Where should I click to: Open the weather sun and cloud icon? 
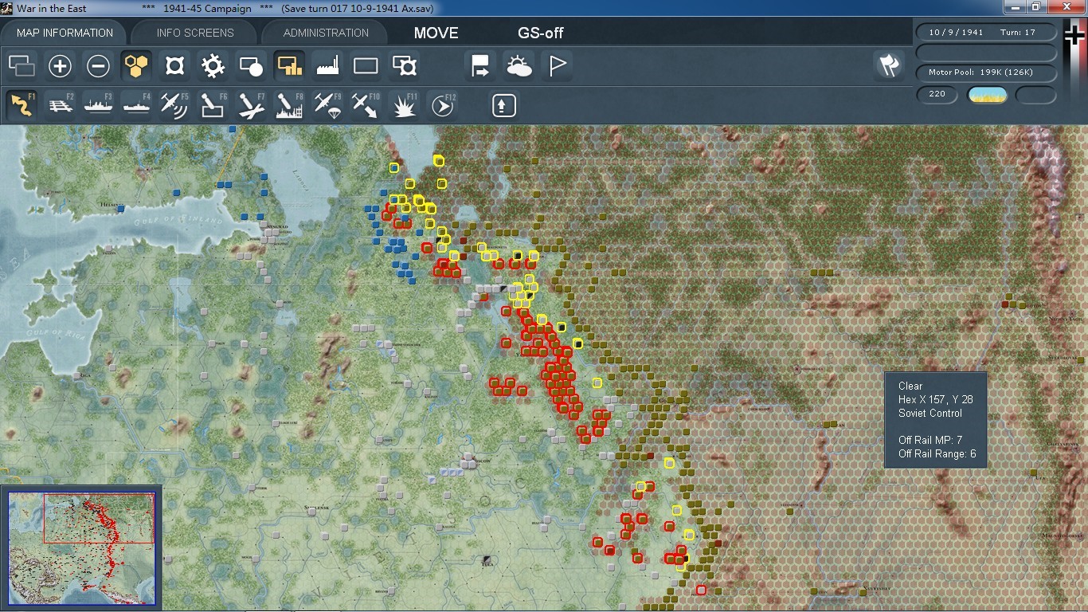[519, 65]
